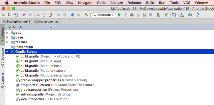Click the Save All icon
This screenshot has width=214, height=105.
click(x=10, y=15)
